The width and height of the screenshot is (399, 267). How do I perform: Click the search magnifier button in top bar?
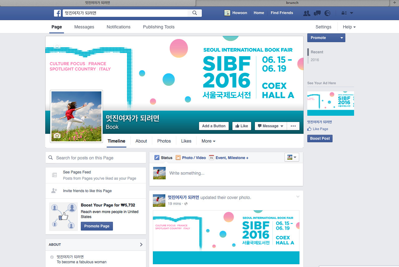pyautogui.click(x=195, y=13)
